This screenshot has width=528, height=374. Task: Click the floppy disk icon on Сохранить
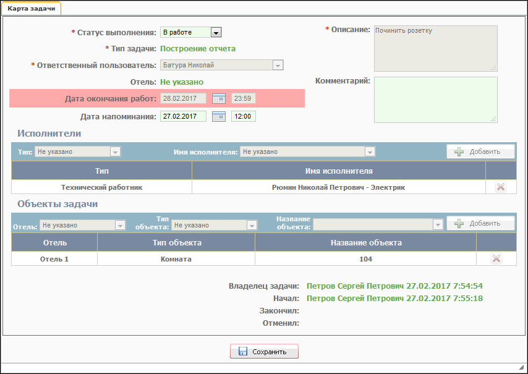point(243,352)
